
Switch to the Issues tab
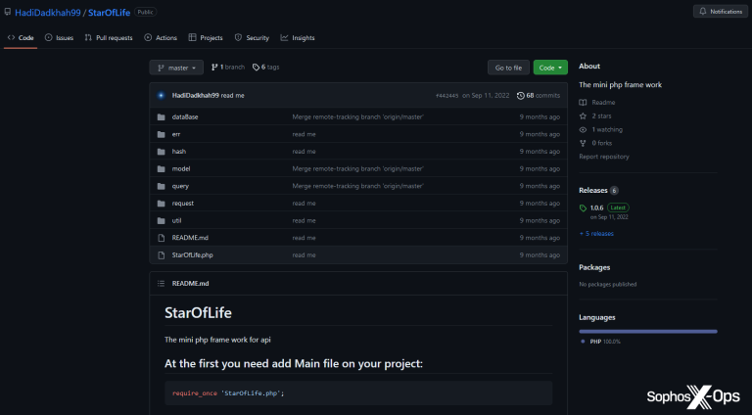point(59,38)
